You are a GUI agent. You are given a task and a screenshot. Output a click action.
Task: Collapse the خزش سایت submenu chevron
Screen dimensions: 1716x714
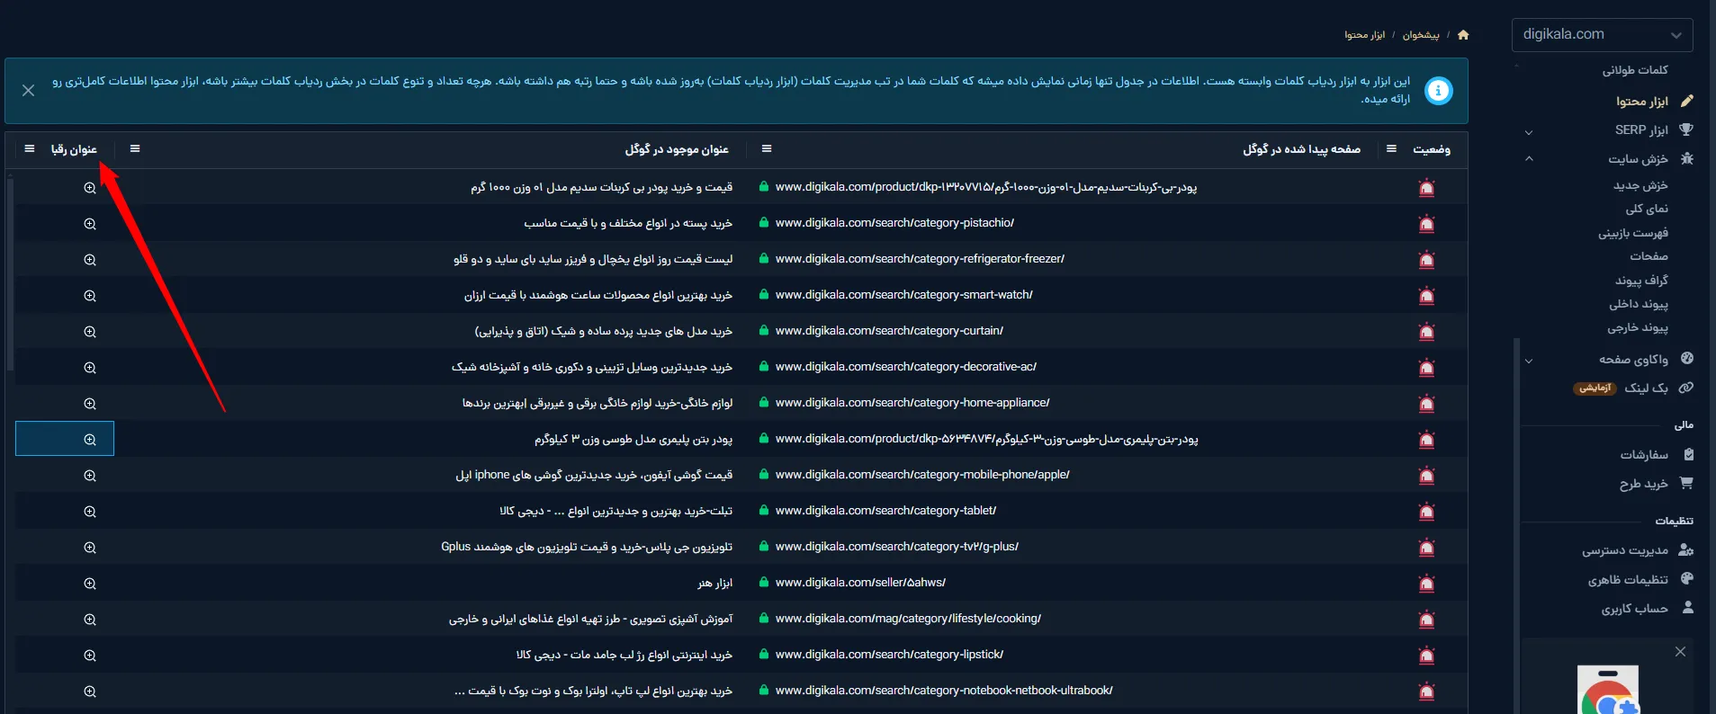click(1529, 159)
